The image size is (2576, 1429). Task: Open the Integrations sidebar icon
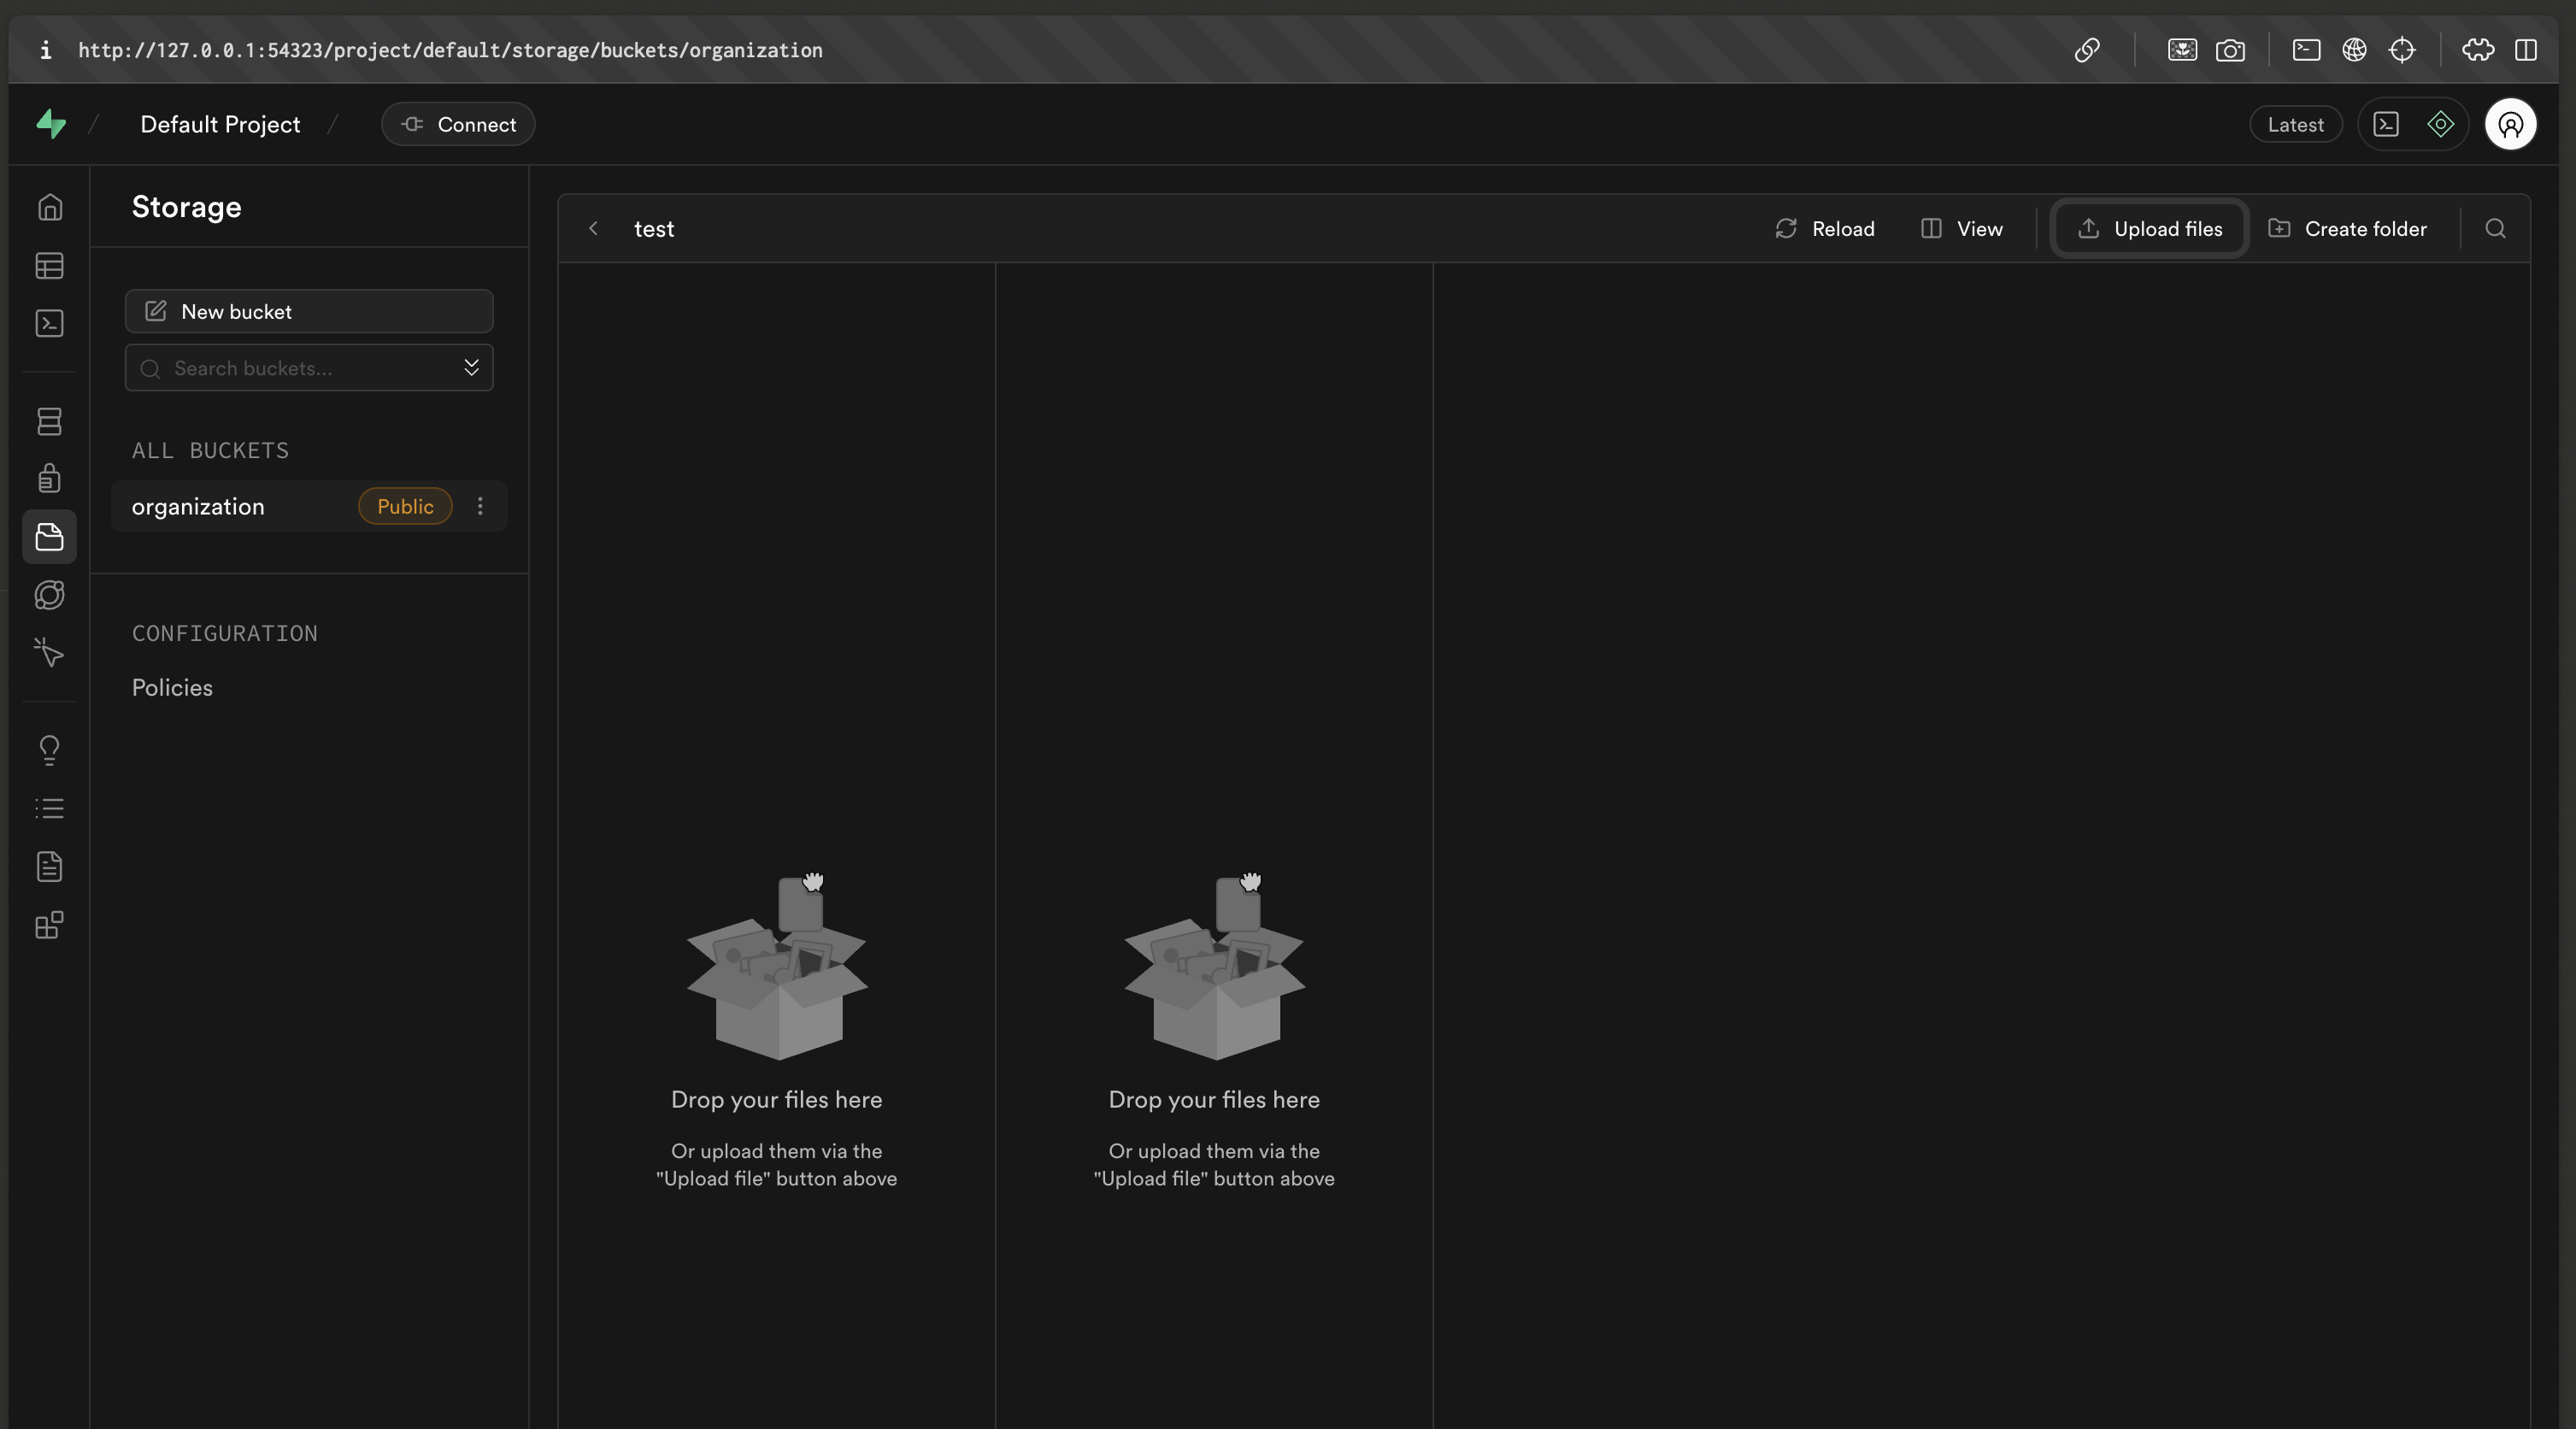coord(49,925)
